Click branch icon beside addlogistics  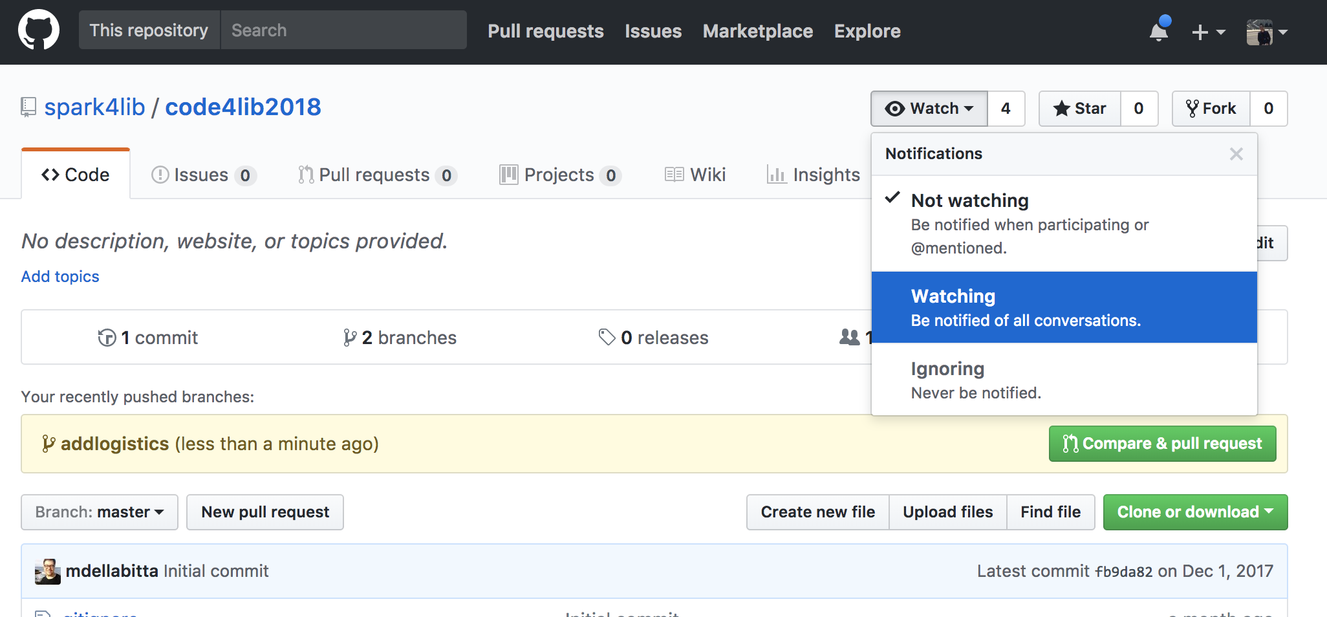pyautogui.click(x=49, y=444)
